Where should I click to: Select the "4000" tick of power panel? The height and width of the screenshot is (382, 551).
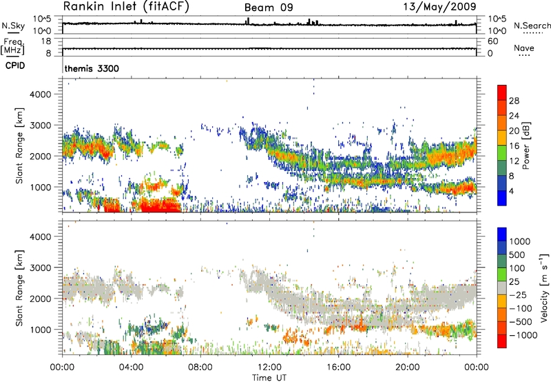(41, 94)
